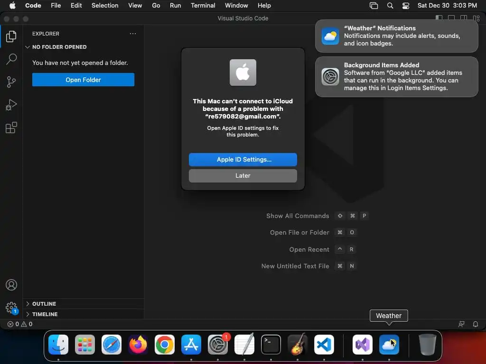Open Control Center in the menu bar
The width and height of the screenshot is (486, 364).
(405, 6)
